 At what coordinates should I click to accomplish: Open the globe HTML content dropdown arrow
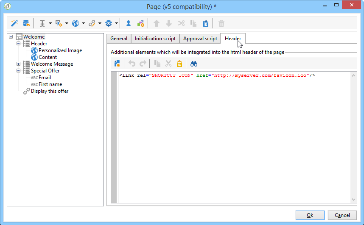pos(83,23)
